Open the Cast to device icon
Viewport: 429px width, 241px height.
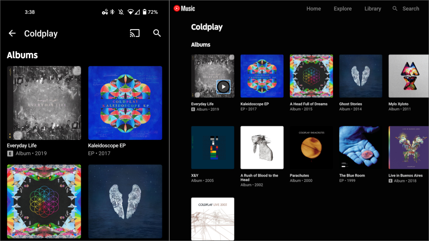pyautogui.click(x=135, y=33)
